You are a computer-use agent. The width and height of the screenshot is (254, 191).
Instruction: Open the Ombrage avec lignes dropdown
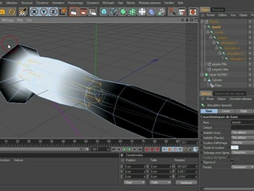coord(242,152)
